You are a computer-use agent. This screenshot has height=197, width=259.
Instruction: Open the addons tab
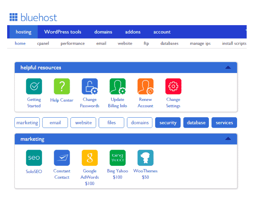pos(133,32)
